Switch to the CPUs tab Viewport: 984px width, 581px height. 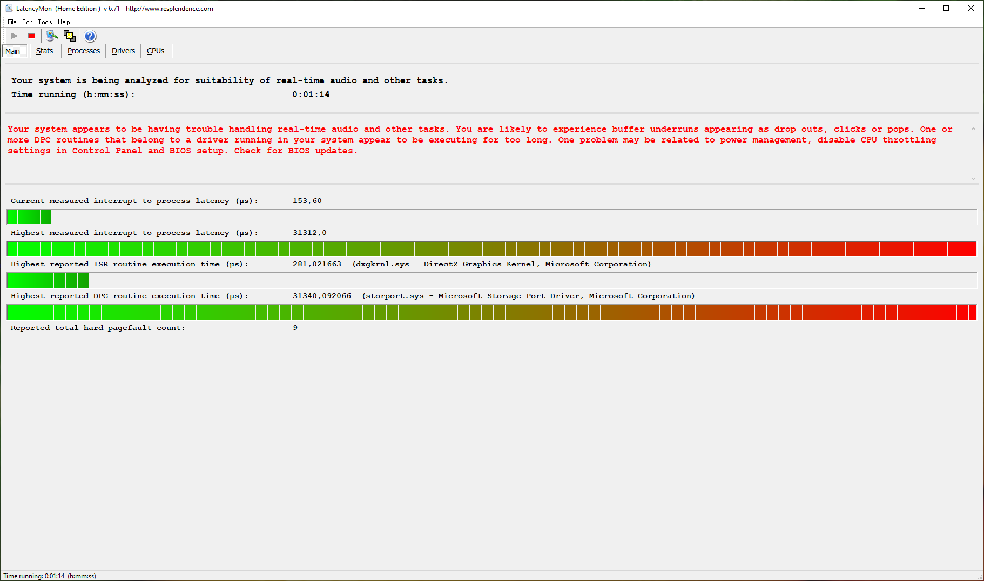point(156,51)
